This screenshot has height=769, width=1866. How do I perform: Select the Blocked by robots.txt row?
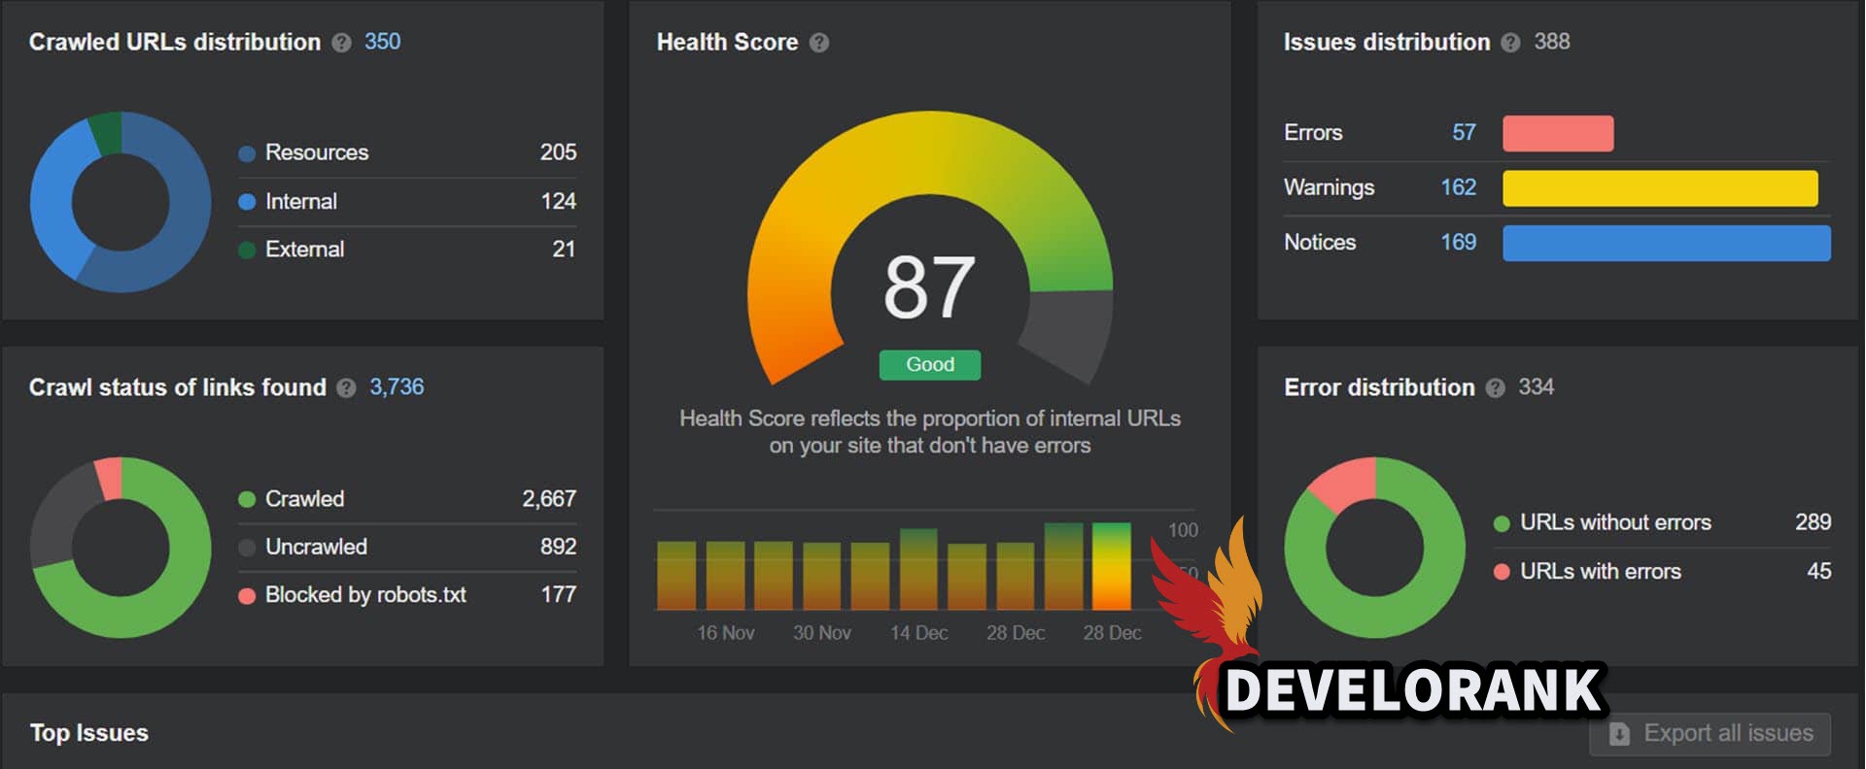click(407, 594)
